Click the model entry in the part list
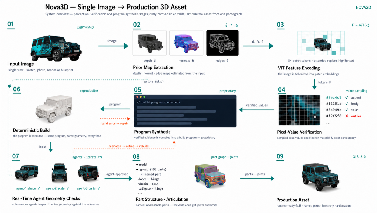The image size is (377, 213). tap(143, 165)
